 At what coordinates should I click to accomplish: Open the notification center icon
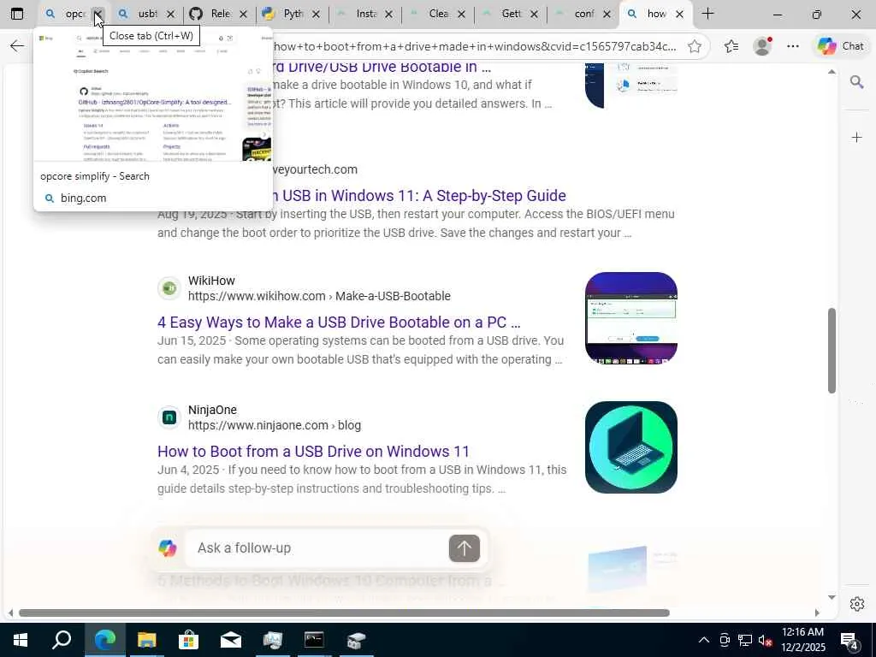[849, 641]
